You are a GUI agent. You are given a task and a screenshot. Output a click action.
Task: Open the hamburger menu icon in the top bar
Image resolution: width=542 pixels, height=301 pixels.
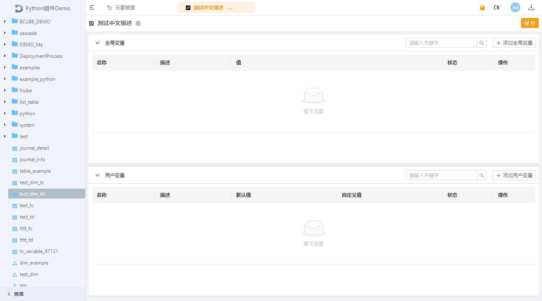(92, 7)
